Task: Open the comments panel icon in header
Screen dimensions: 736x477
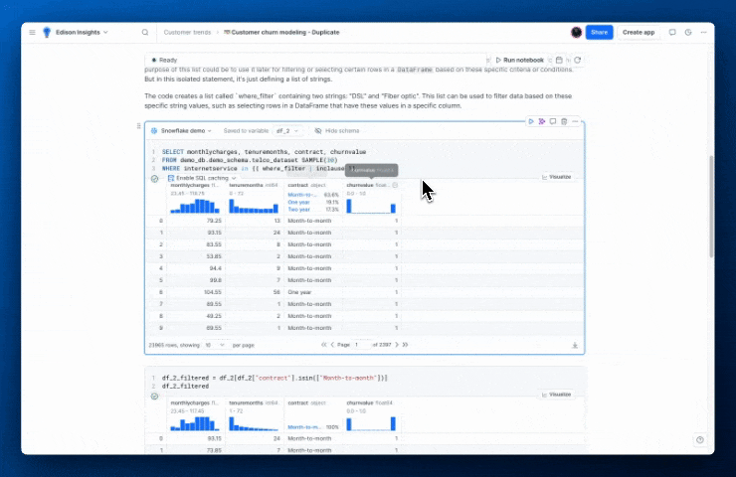Action: (672, 33)
